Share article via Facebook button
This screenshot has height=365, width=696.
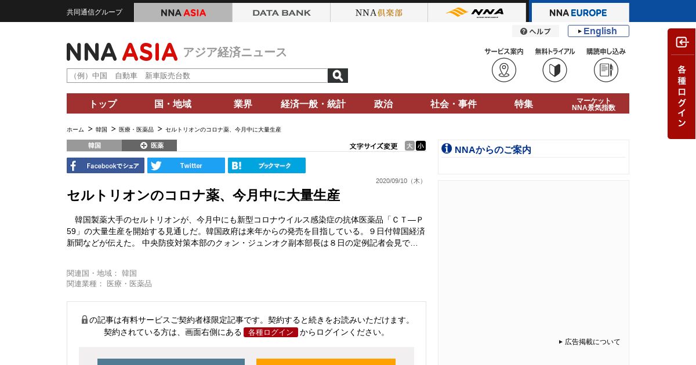click(x=106, y=166)
